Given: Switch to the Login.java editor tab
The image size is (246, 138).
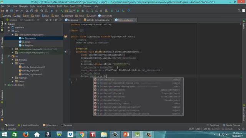Looking at the screenshot, I should tap(73, 20).
